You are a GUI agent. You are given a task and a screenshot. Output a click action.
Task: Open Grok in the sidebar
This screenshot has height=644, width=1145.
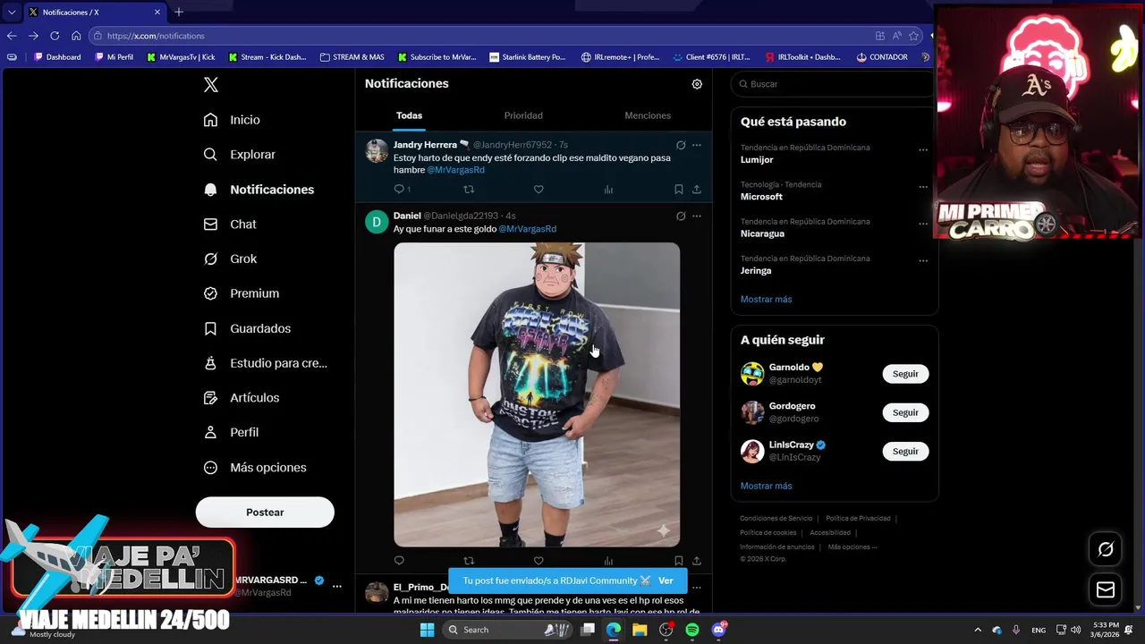click(230, 259)
